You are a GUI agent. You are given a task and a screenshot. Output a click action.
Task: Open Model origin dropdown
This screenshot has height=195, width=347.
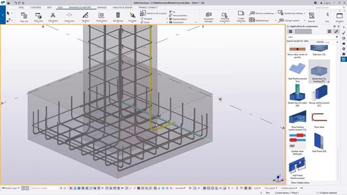pyautogui.click(x=11, y=188)
